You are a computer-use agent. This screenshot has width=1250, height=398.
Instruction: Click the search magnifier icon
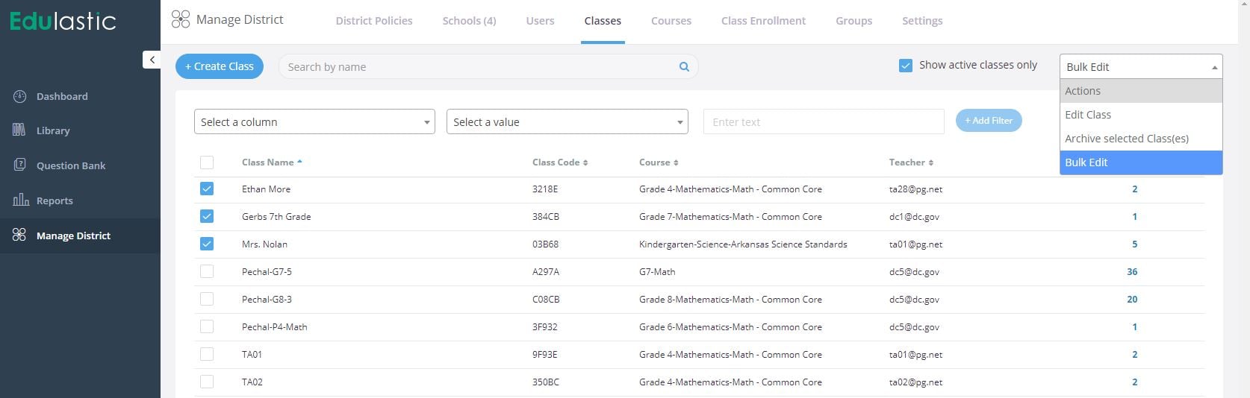click(x=684, y=66)
